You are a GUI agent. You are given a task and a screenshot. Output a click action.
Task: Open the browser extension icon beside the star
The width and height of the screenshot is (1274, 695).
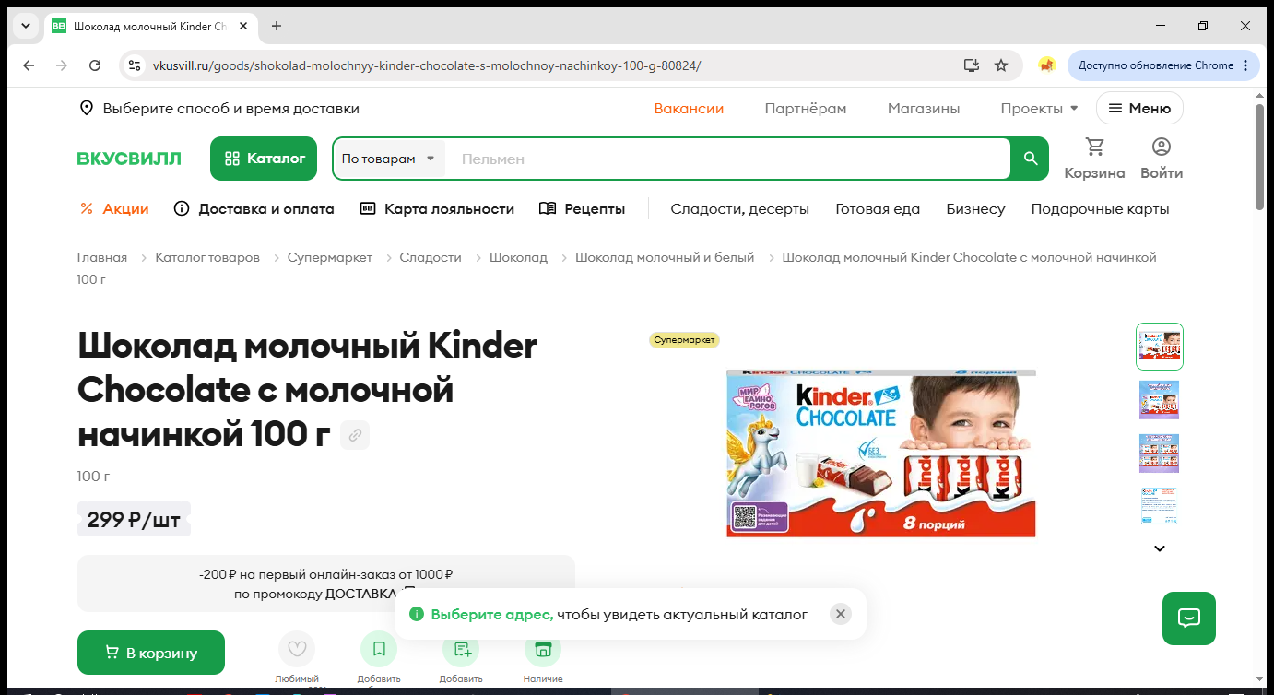pyautogui.click(x=1046, y=65)
